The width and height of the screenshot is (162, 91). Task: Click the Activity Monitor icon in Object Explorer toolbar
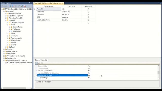click(x=25, y=6)
